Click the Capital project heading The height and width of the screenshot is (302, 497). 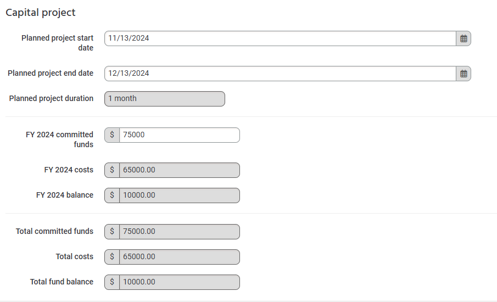(41, 13)
